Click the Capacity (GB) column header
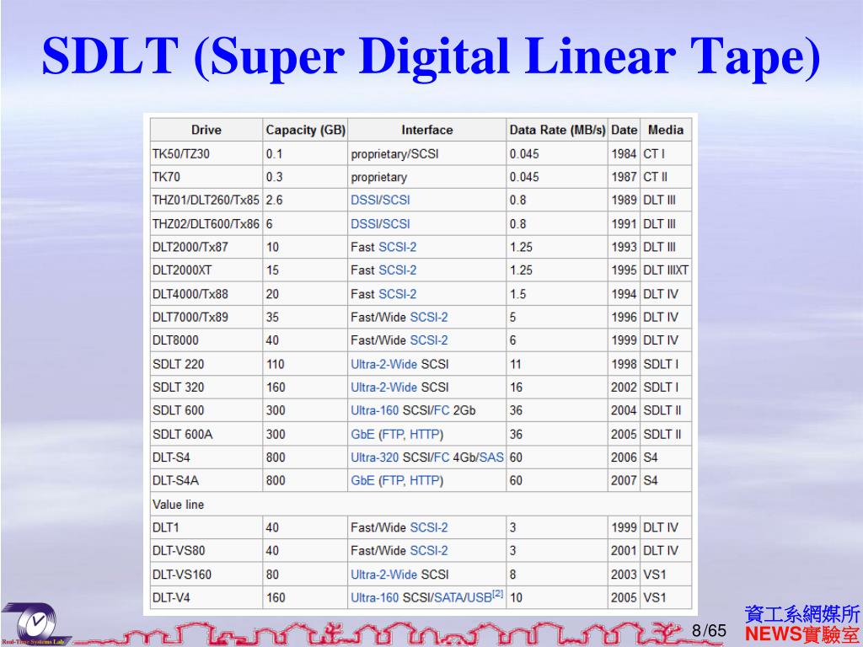 305,130
